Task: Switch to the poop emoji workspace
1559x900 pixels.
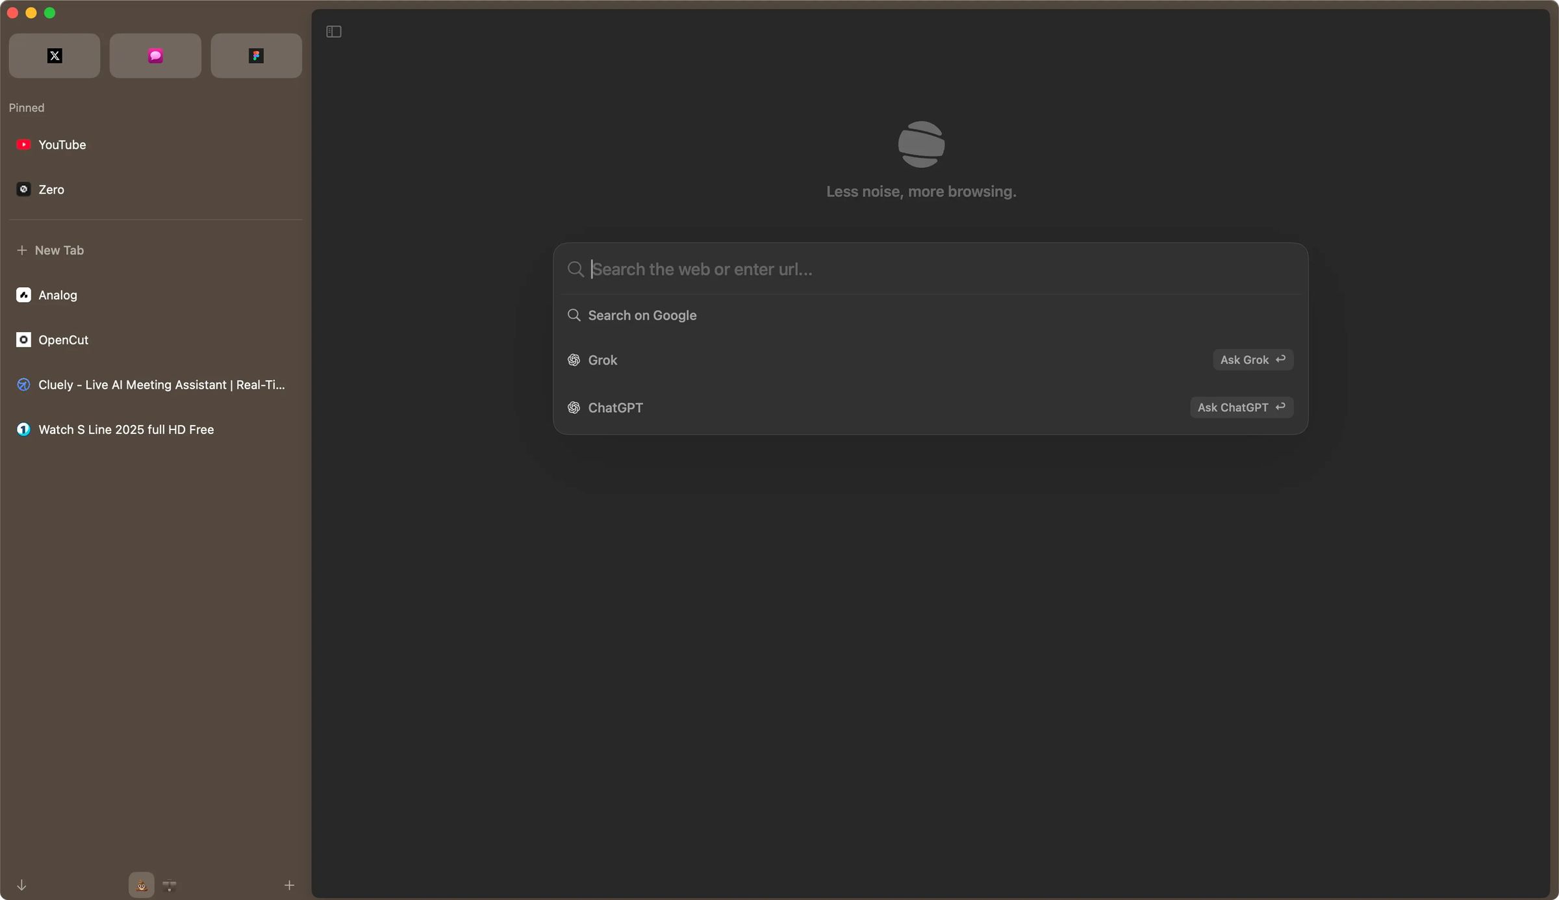Action: (141, 884)
